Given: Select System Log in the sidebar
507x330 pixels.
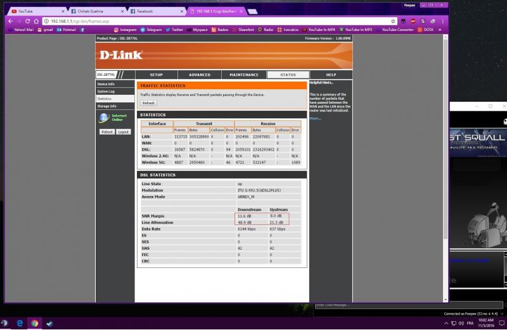Looking at the screenshot, I should coord(106,92).
